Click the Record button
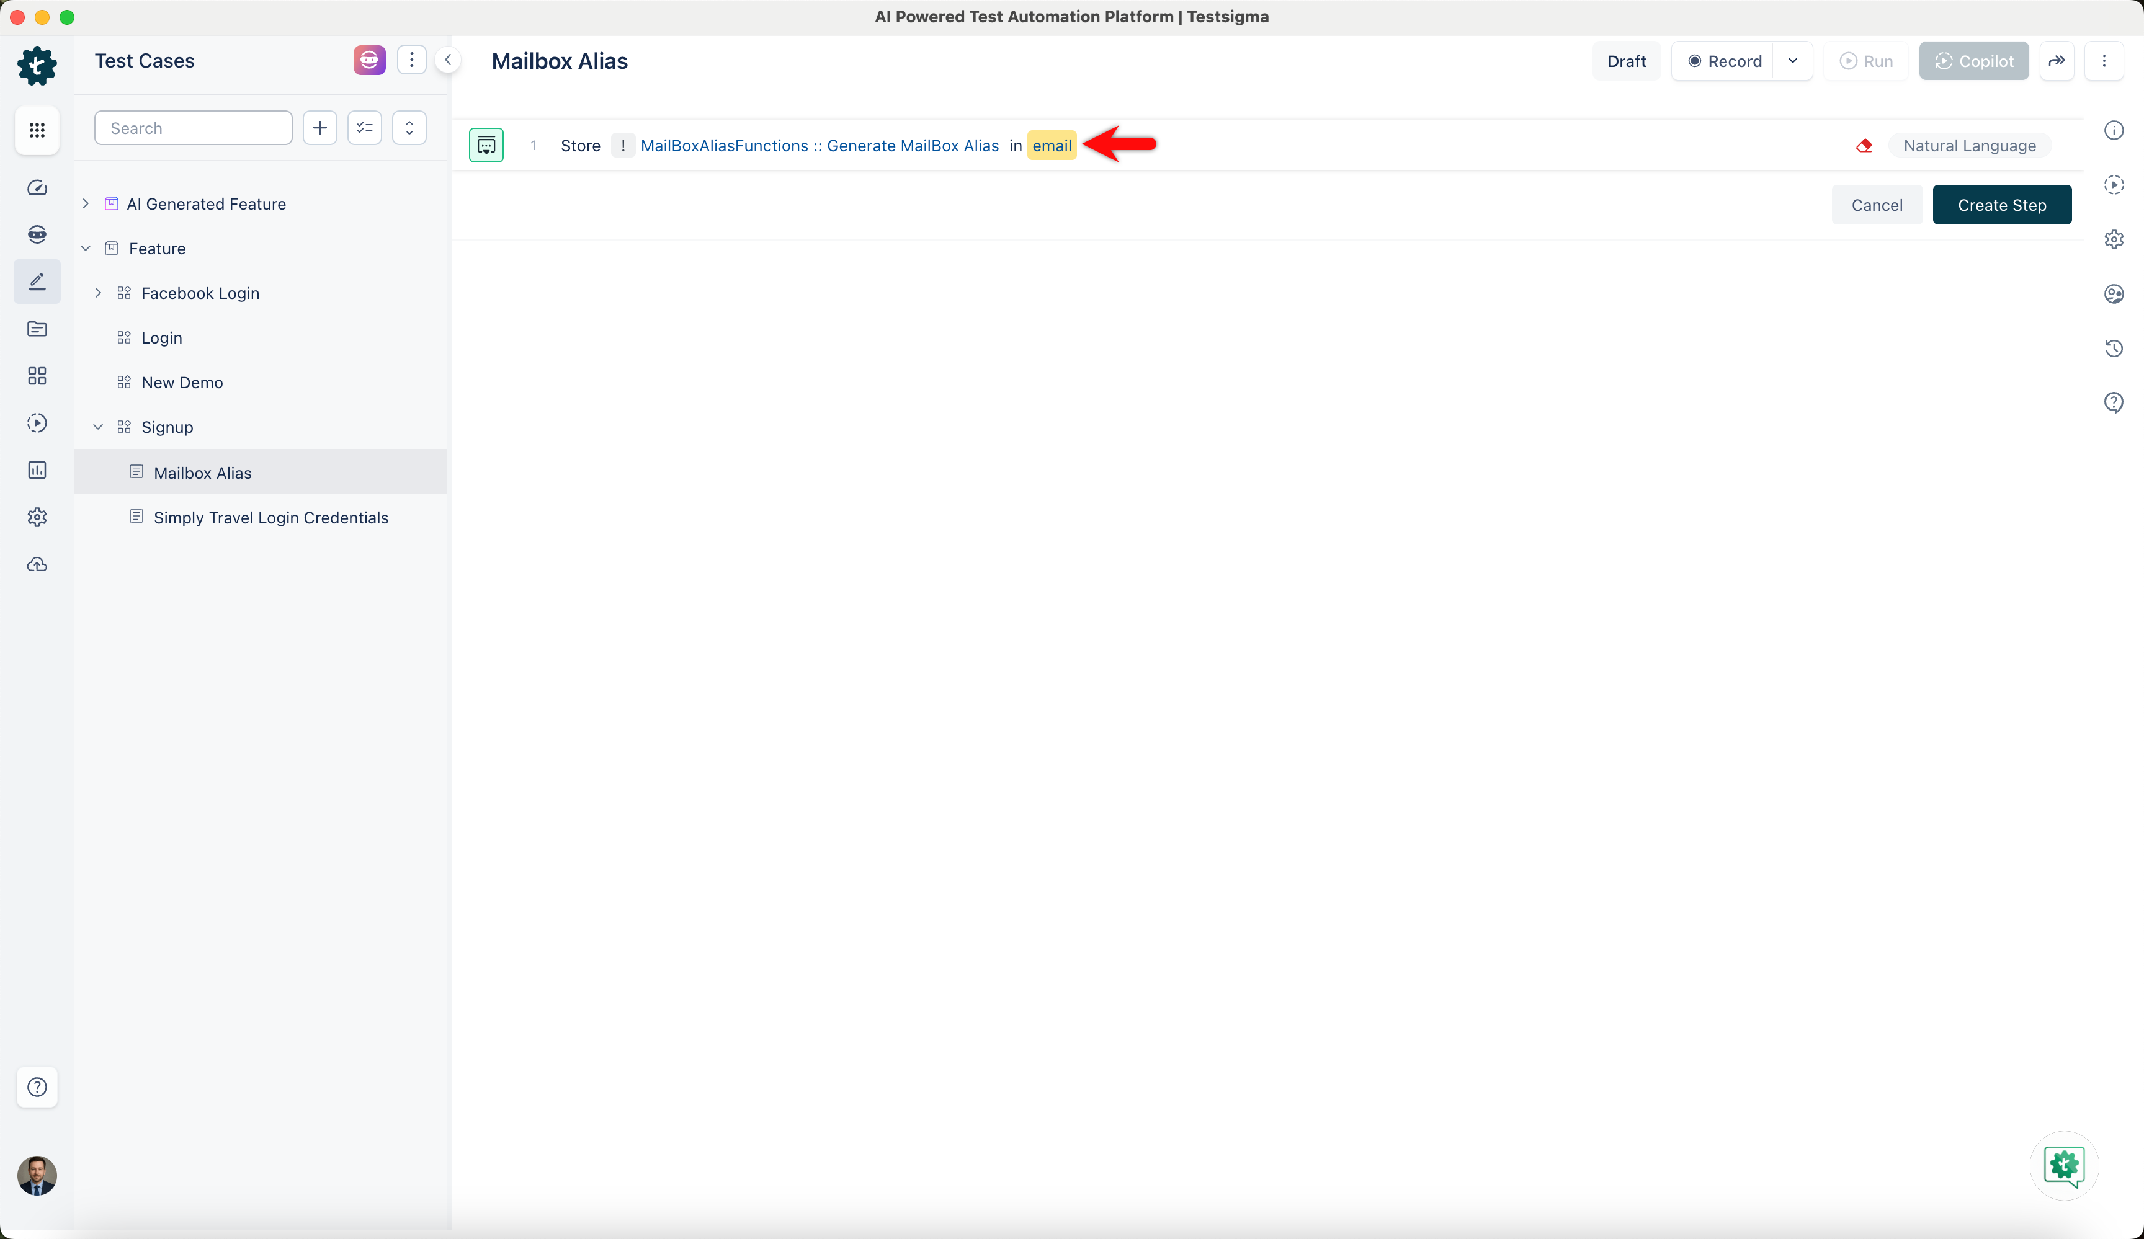 point(1724,61)
